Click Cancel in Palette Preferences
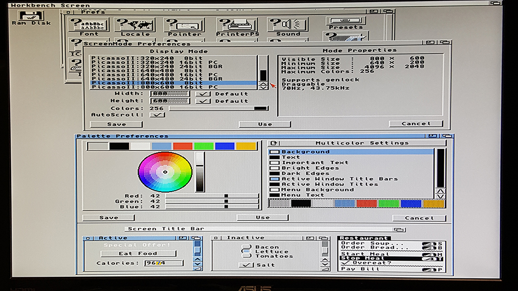This screenshot has height=291, width=518. (419, 218)
